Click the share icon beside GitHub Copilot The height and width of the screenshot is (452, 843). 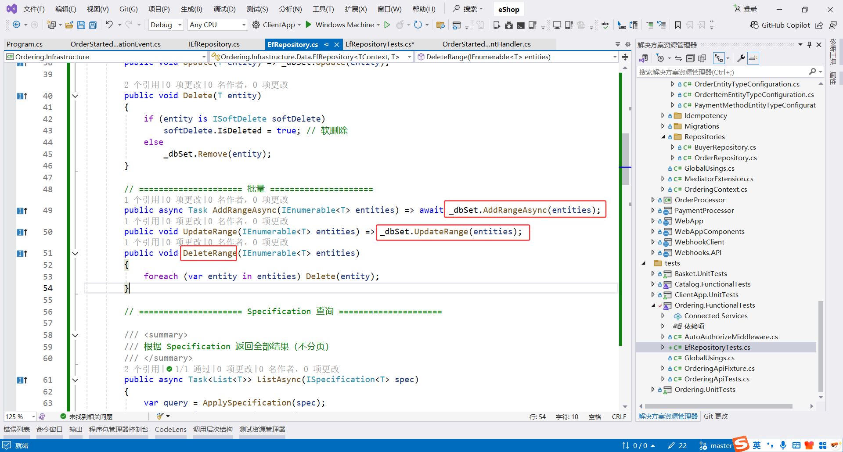pyautogui.click(x=819, y=25)
